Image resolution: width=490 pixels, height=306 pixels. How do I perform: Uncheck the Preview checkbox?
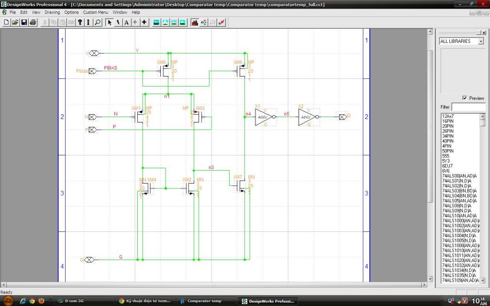[x=465, y=98]
